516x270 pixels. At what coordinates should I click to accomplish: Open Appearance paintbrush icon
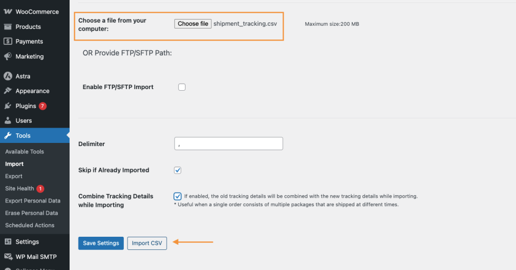[x=8, y=91]
